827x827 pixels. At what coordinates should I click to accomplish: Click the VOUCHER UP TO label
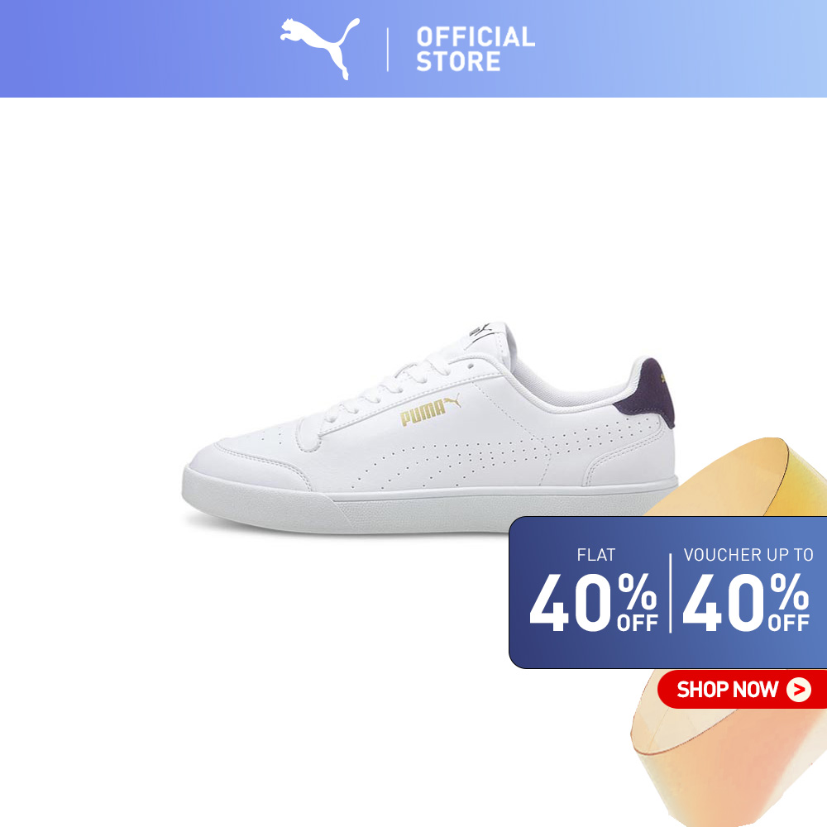[x=748, y=555]
